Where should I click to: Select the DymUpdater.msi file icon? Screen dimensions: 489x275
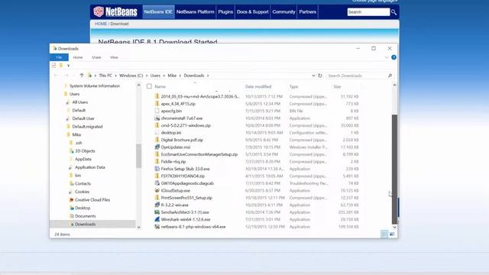point(157,147)
